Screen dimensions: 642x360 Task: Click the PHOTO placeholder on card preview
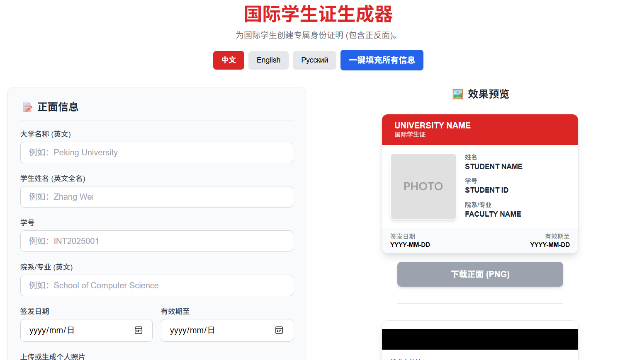coord(423,186)
